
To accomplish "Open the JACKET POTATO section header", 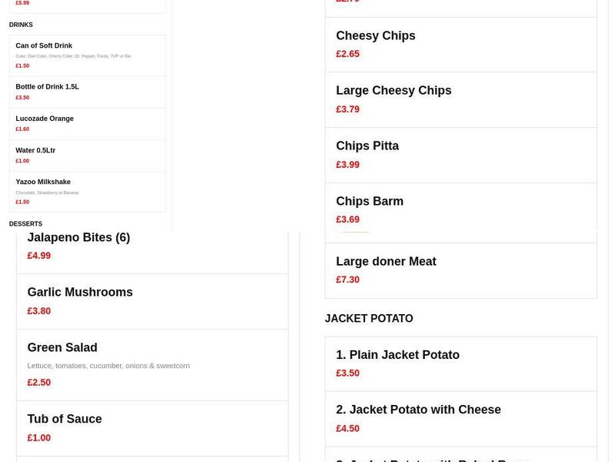I will [x=369, y=318].
